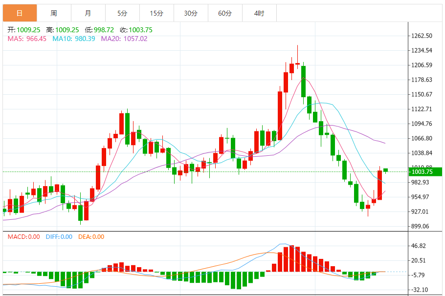The width and height of the screenshot is (445, 296).
Task: Click the MA5: 966.45 label
Action: 27,39
